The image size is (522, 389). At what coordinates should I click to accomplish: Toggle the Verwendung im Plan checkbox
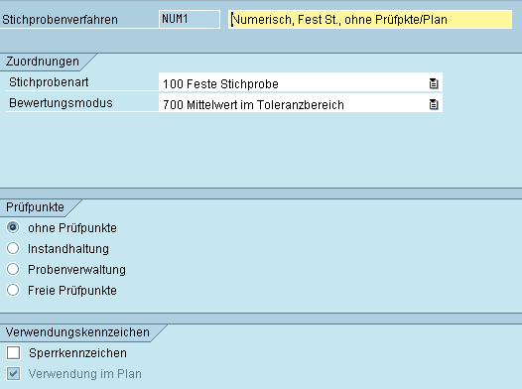[13, 374]
